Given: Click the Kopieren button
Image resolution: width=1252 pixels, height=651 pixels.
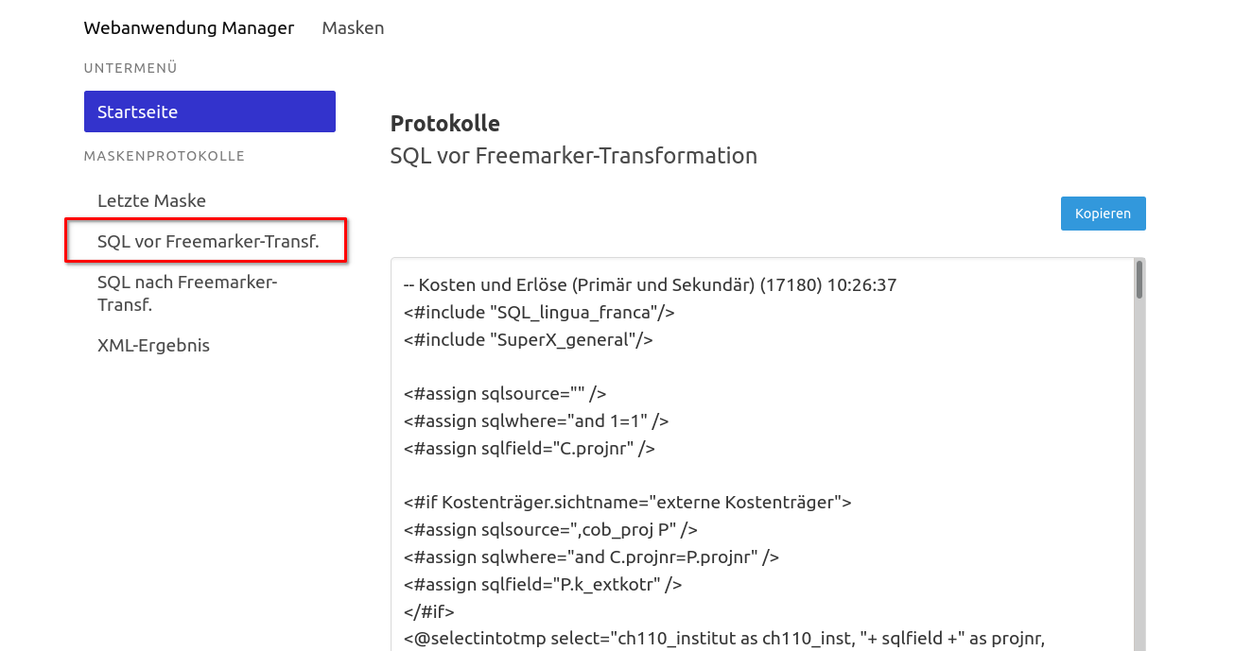Looking at the screenshot, I should [1103, 214].
